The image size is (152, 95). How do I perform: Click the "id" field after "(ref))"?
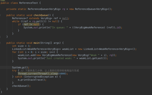[118, 27]
